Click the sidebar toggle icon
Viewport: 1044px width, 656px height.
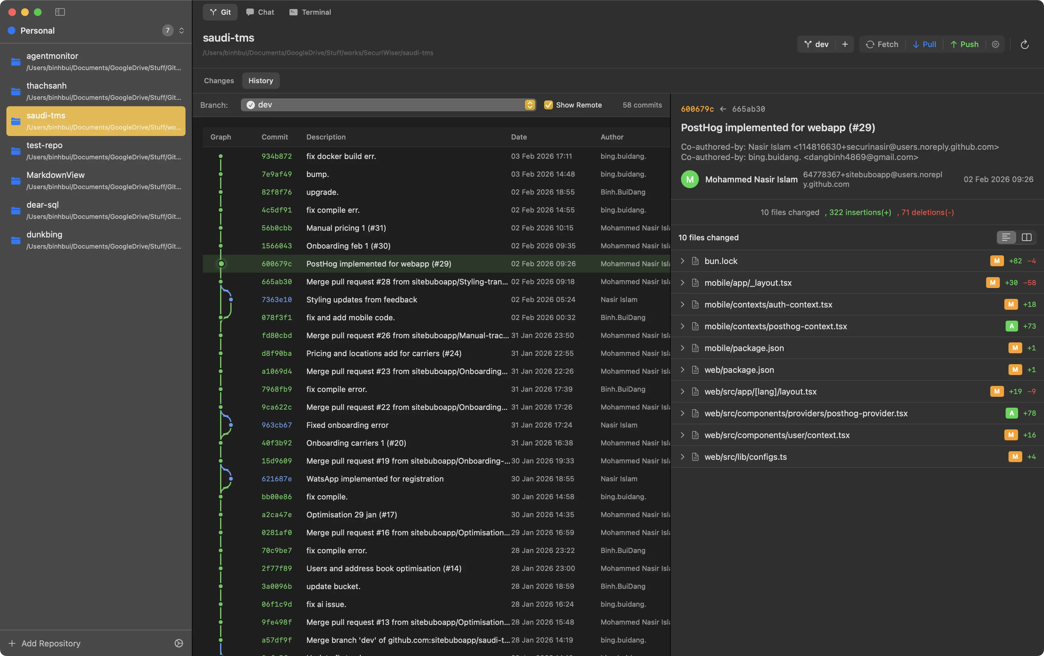click(x=60, y=12)
